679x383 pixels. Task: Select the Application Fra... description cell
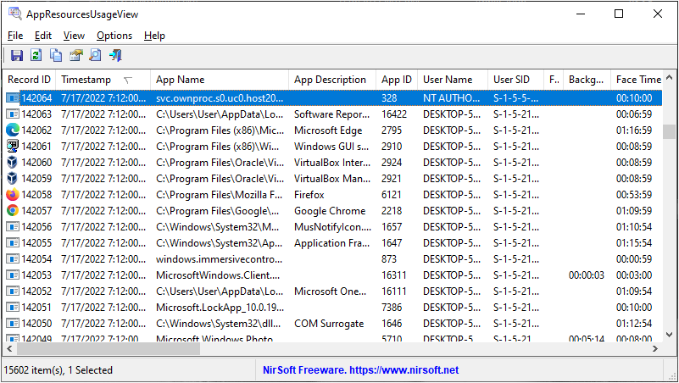pyautogui.click(x=331, y=243)
